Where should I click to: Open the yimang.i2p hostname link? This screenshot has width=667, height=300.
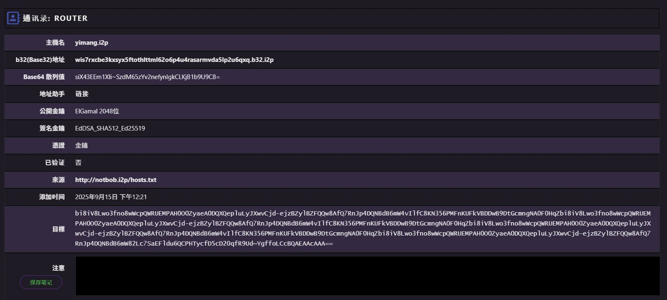(91, 43)
